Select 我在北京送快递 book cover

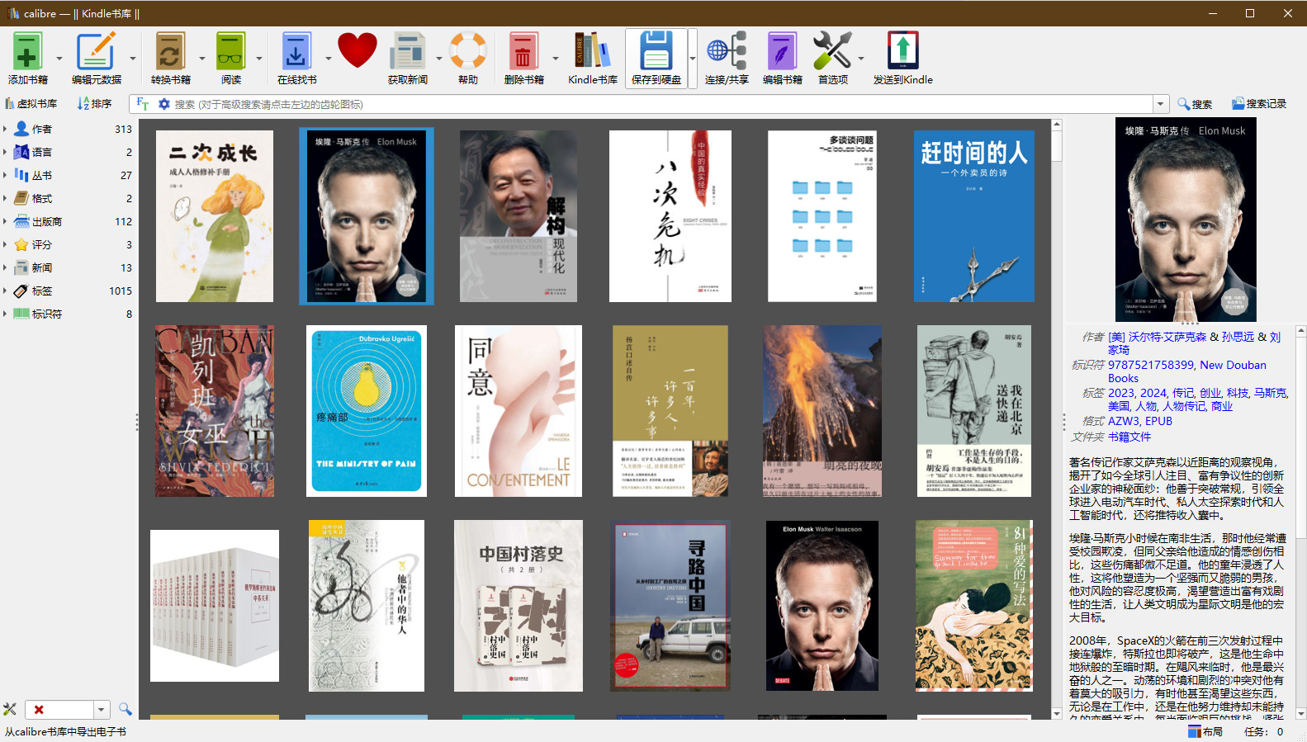point(974,411)
